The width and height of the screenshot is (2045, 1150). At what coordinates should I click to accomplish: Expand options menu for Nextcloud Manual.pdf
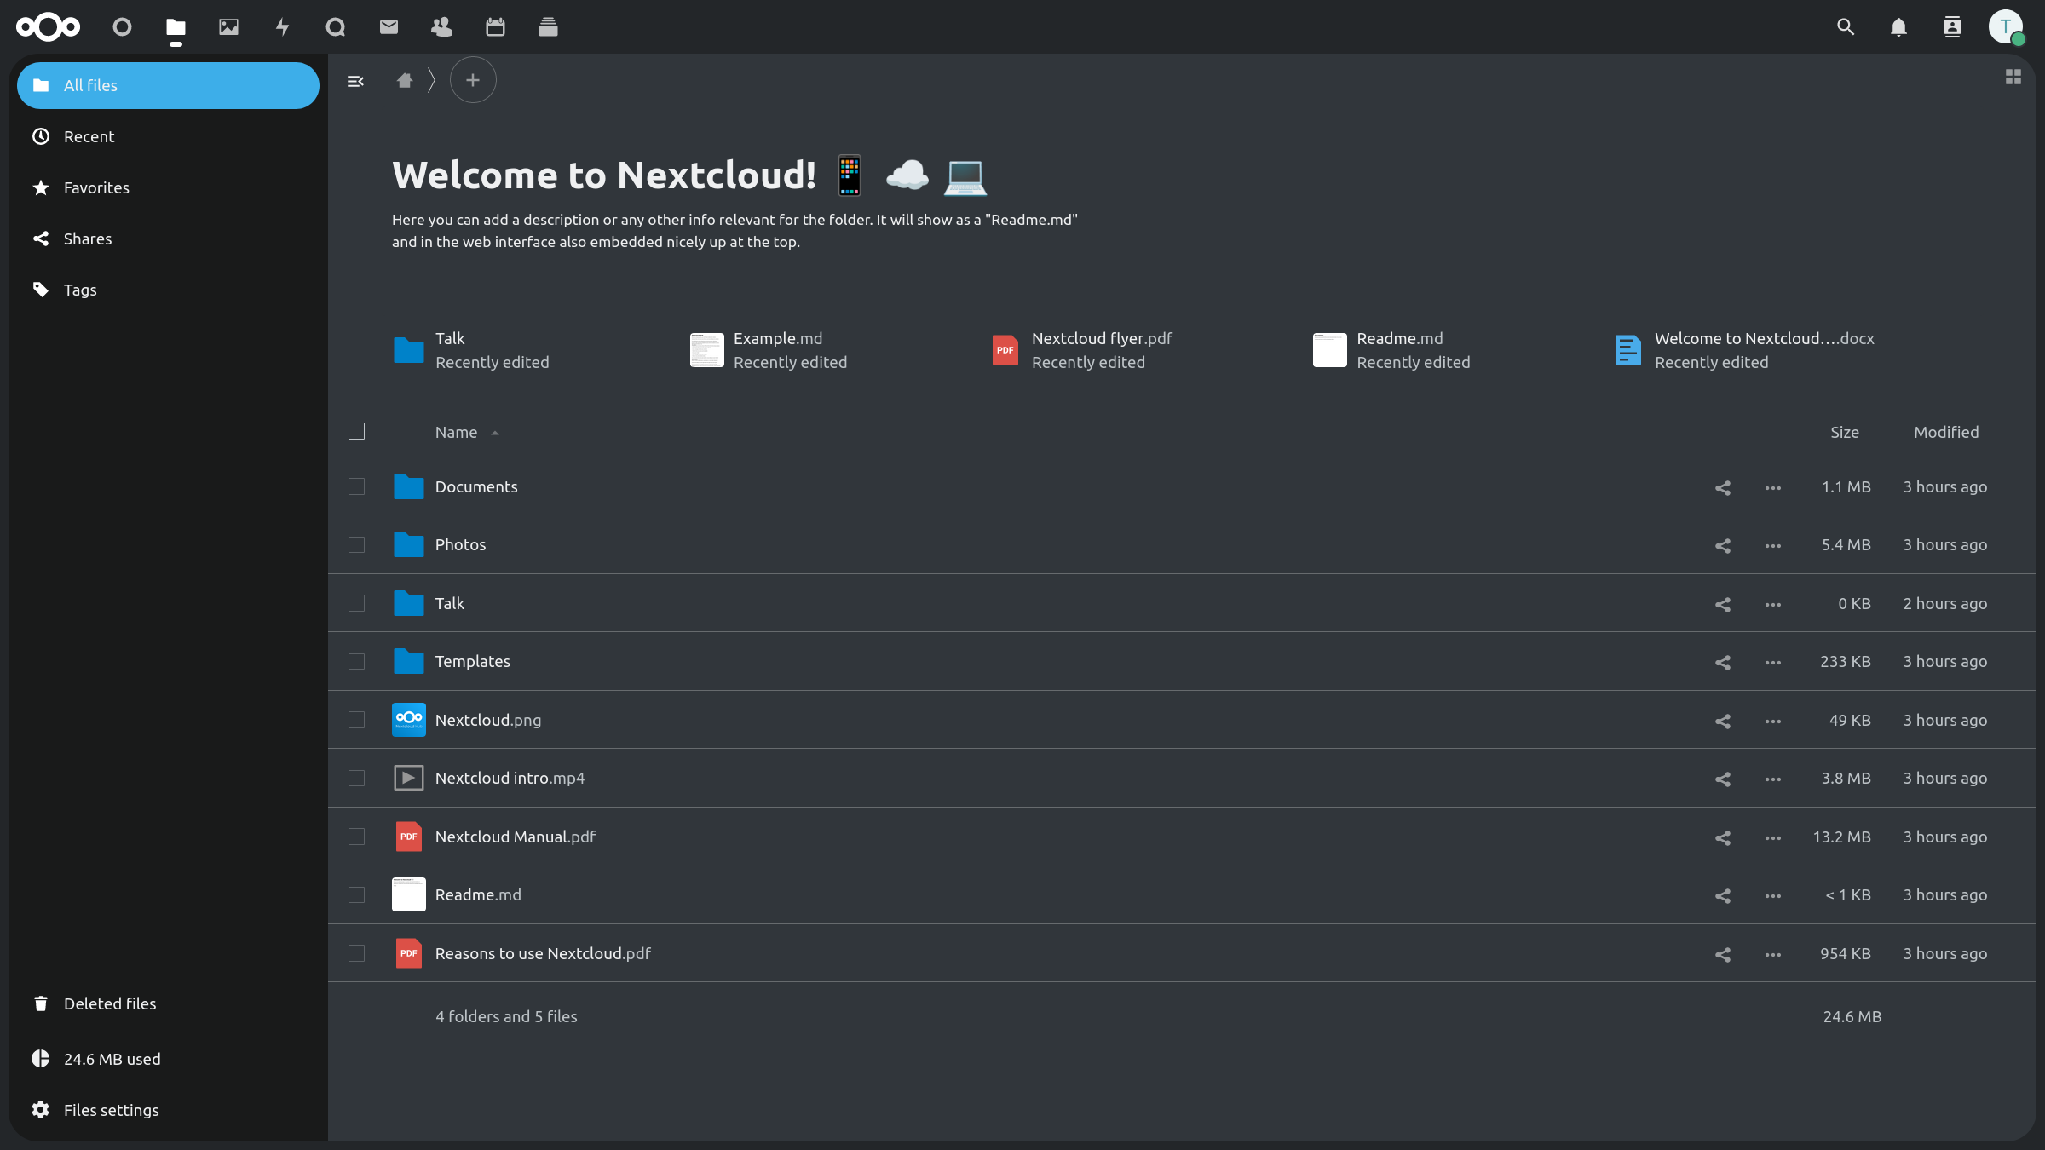(x=1772, y=837)
